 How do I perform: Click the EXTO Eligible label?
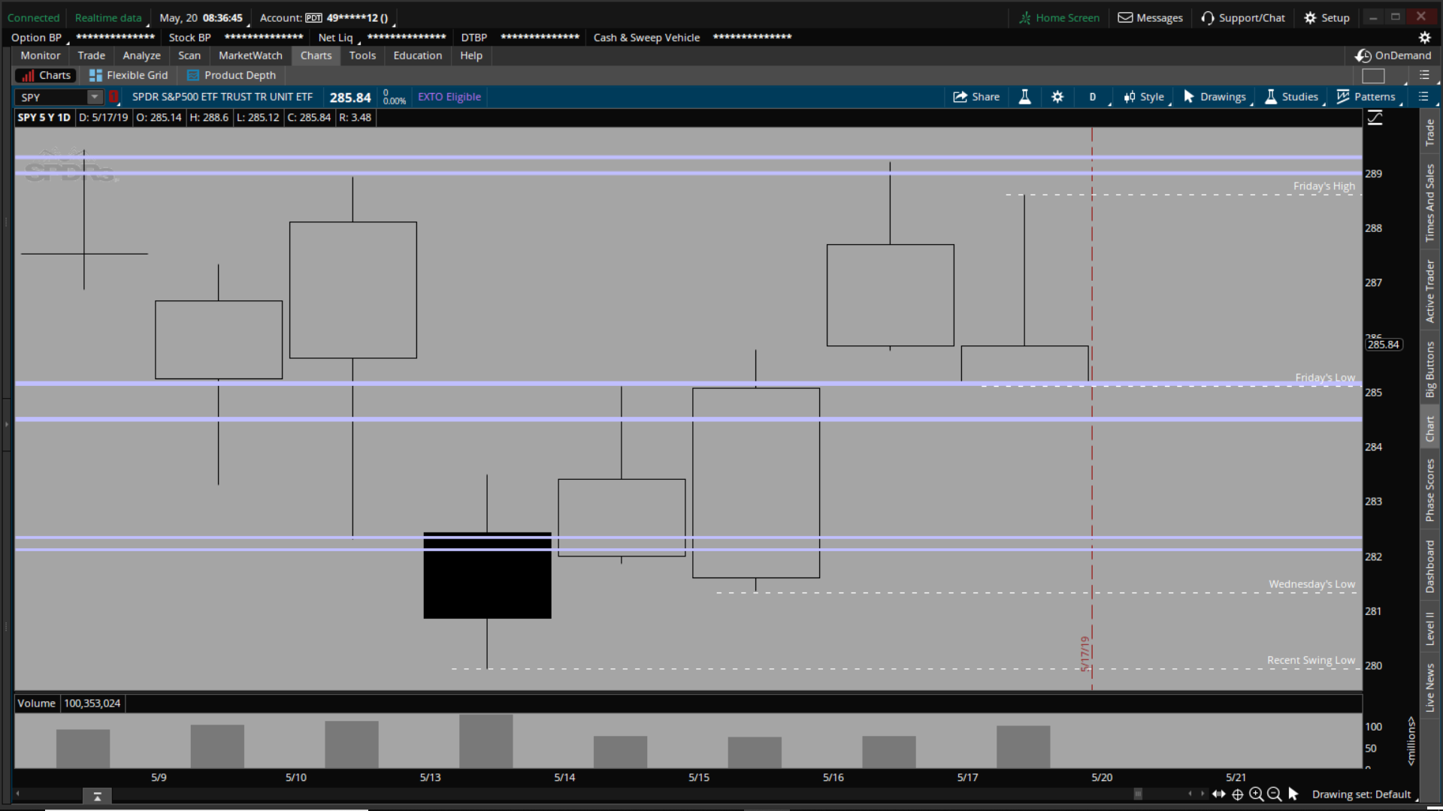click(x=449, y=97)
